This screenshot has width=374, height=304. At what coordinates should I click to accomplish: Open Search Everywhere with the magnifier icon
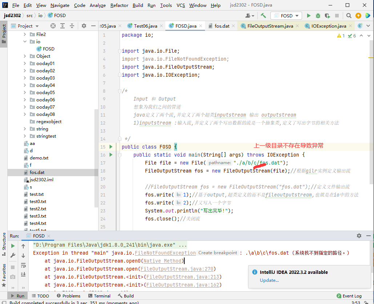(348, 16)
